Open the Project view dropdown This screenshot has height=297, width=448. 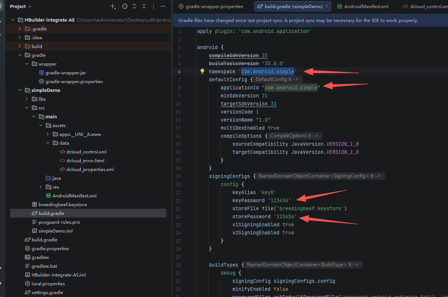(21, 7)
